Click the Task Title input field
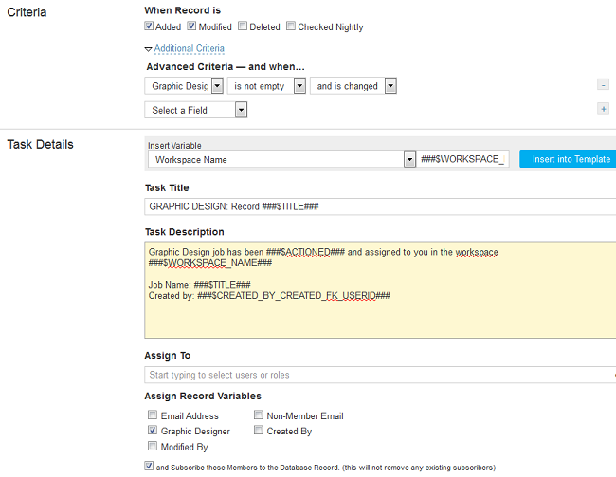This screenshot has width=616, height=477. coord(379,205)
